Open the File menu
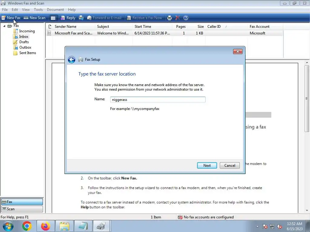The width and height of the screenshot is (310, 232). point(5,9)
